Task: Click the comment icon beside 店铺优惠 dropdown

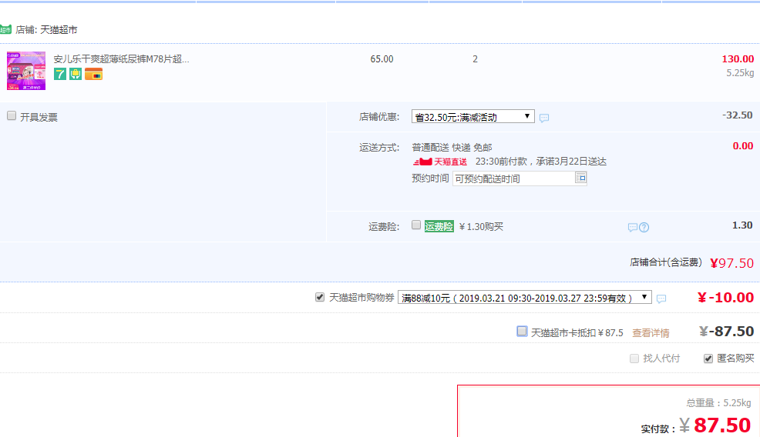Action: tap(544, 118)
